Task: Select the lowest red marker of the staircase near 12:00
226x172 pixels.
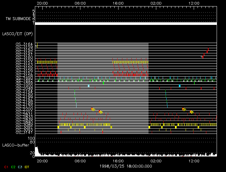Action: (203, 57)
